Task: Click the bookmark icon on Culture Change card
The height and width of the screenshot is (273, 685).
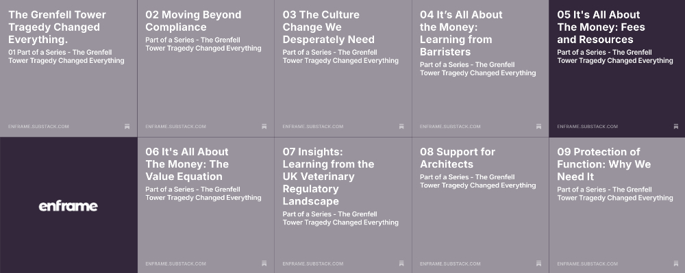Action: point(401,127)
